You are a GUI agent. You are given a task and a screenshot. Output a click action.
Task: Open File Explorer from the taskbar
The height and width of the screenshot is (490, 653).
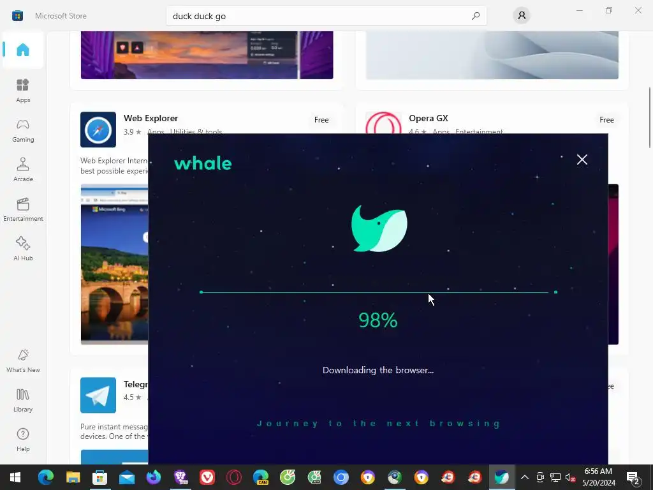pyautogui.click(x=73, y=477)
